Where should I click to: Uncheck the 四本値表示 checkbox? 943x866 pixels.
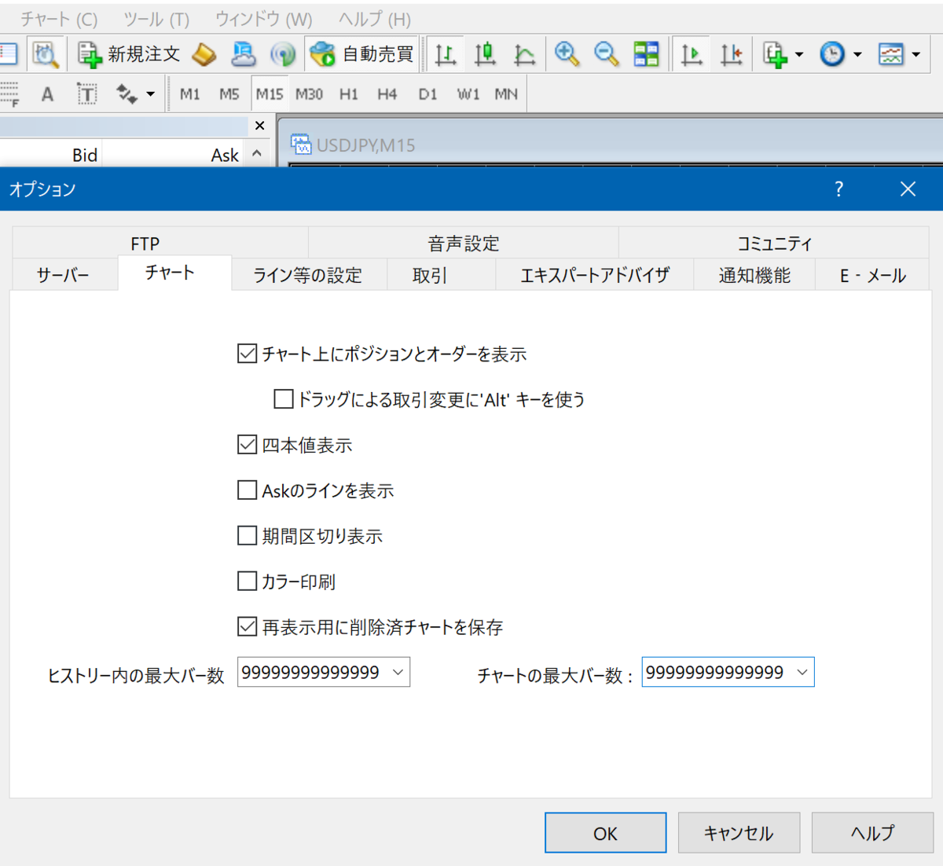click(x=247, y=445)
